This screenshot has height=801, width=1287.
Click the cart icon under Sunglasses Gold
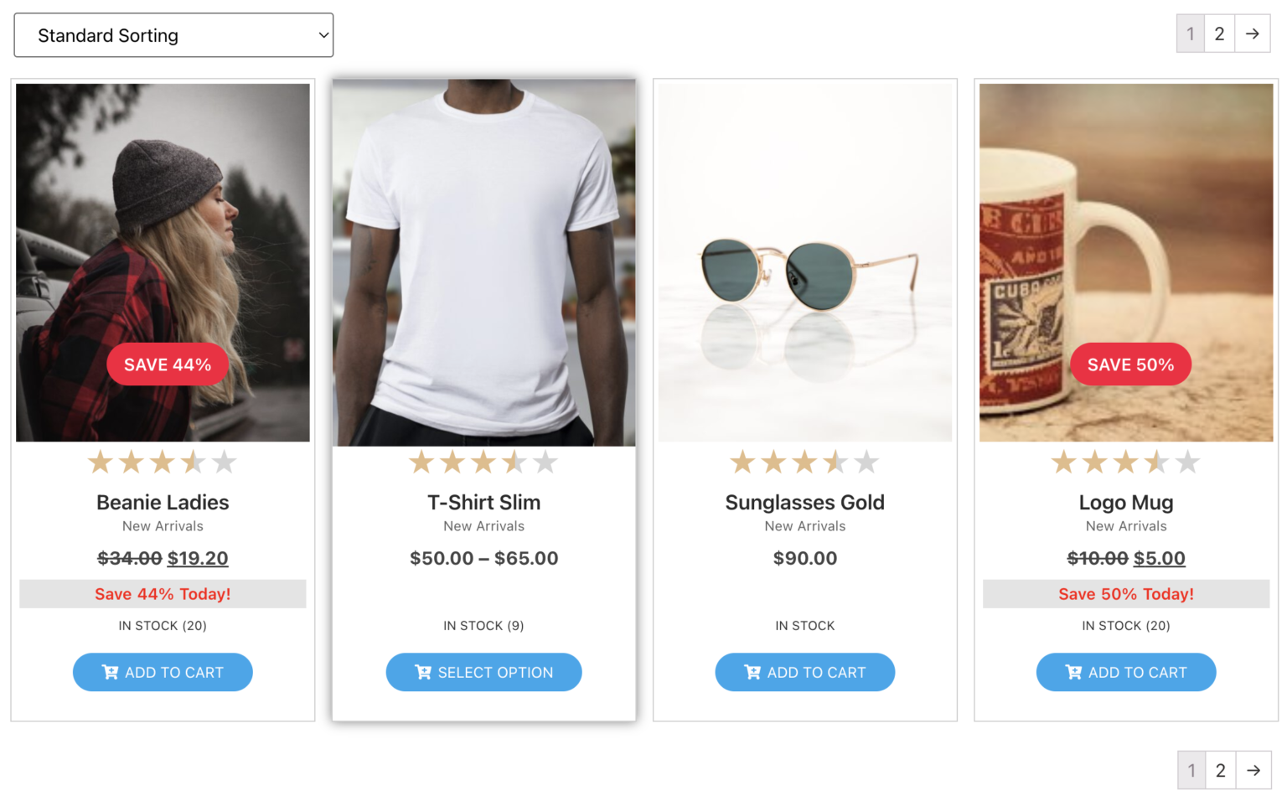752,672
